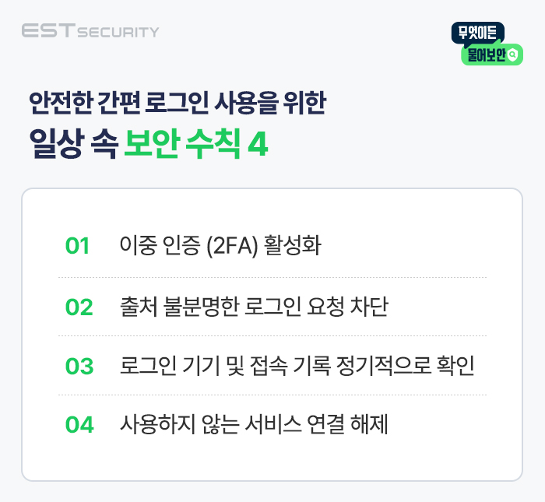This screenshot has height=502, width=545.
Task: Click the 무엇이든 dark speech bubble
Action: tap(478, 33)
